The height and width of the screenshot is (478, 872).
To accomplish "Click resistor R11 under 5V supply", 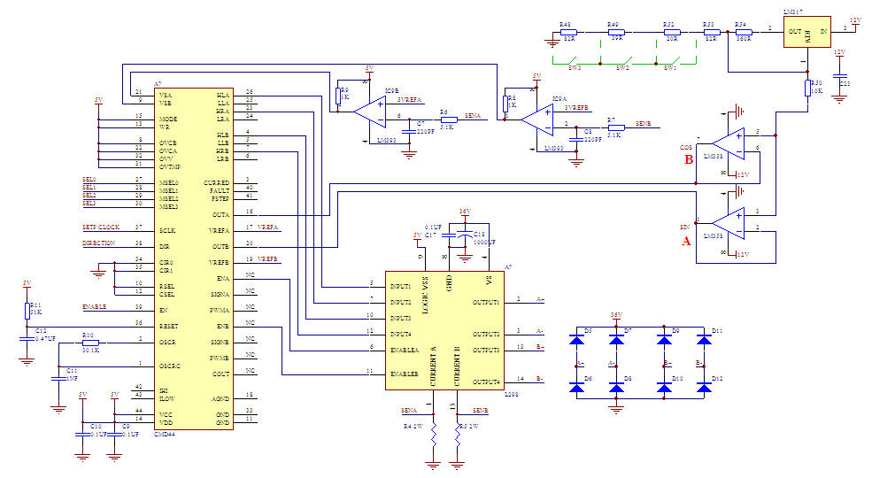I will click(26, 309).
